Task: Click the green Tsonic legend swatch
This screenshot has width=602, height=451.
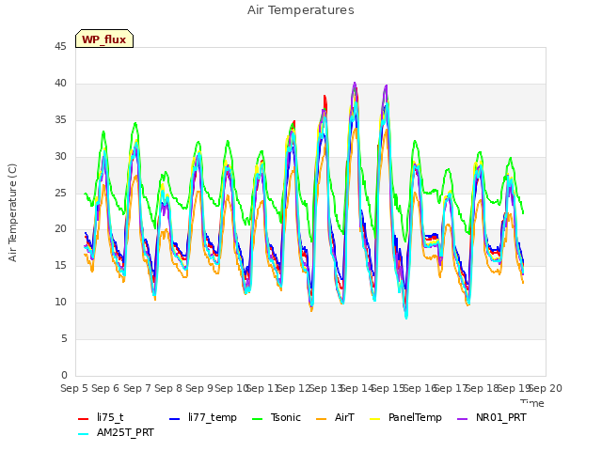Action: (x=258, y=418)
